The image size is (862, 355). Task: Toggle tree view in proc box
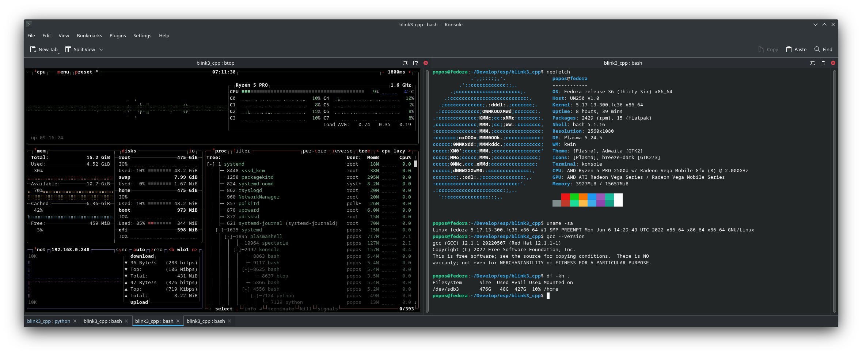[364, 151]
